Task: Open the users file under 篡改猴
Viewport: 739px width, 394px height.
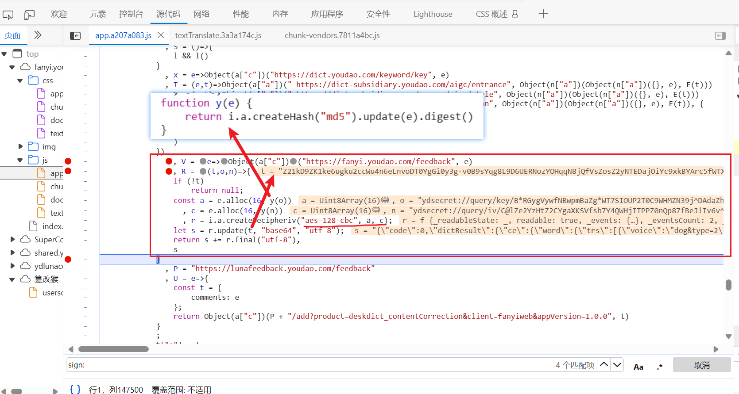Action: 46,292
